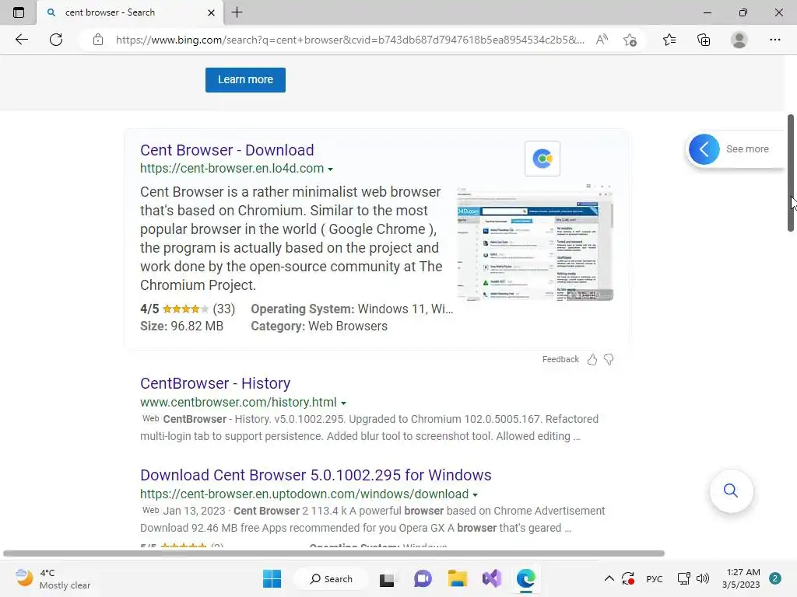
Task: Close the cent browser - Search tab
Action: 212,12
